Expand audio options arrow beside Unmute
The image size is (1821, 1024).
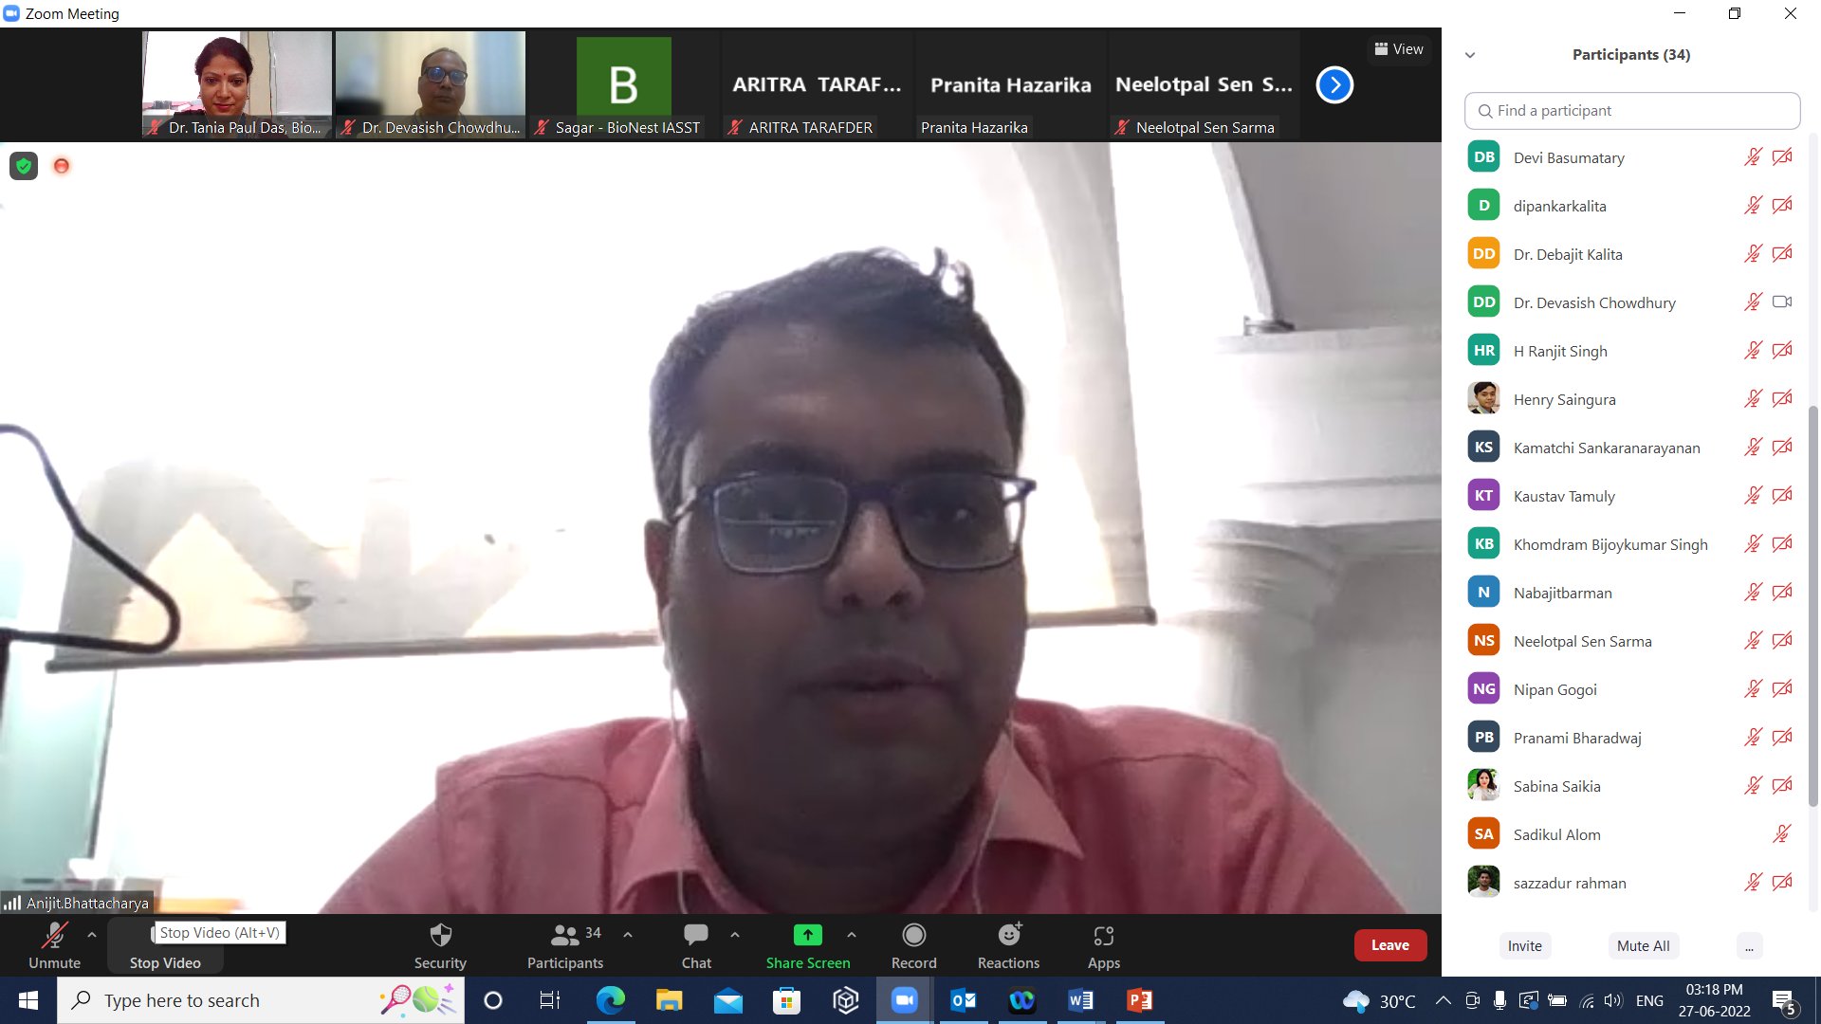(x=92, y=935)
